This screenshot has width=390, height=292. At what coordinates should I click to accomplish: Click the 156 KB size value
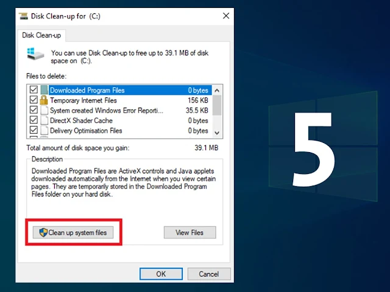point(197,100)
